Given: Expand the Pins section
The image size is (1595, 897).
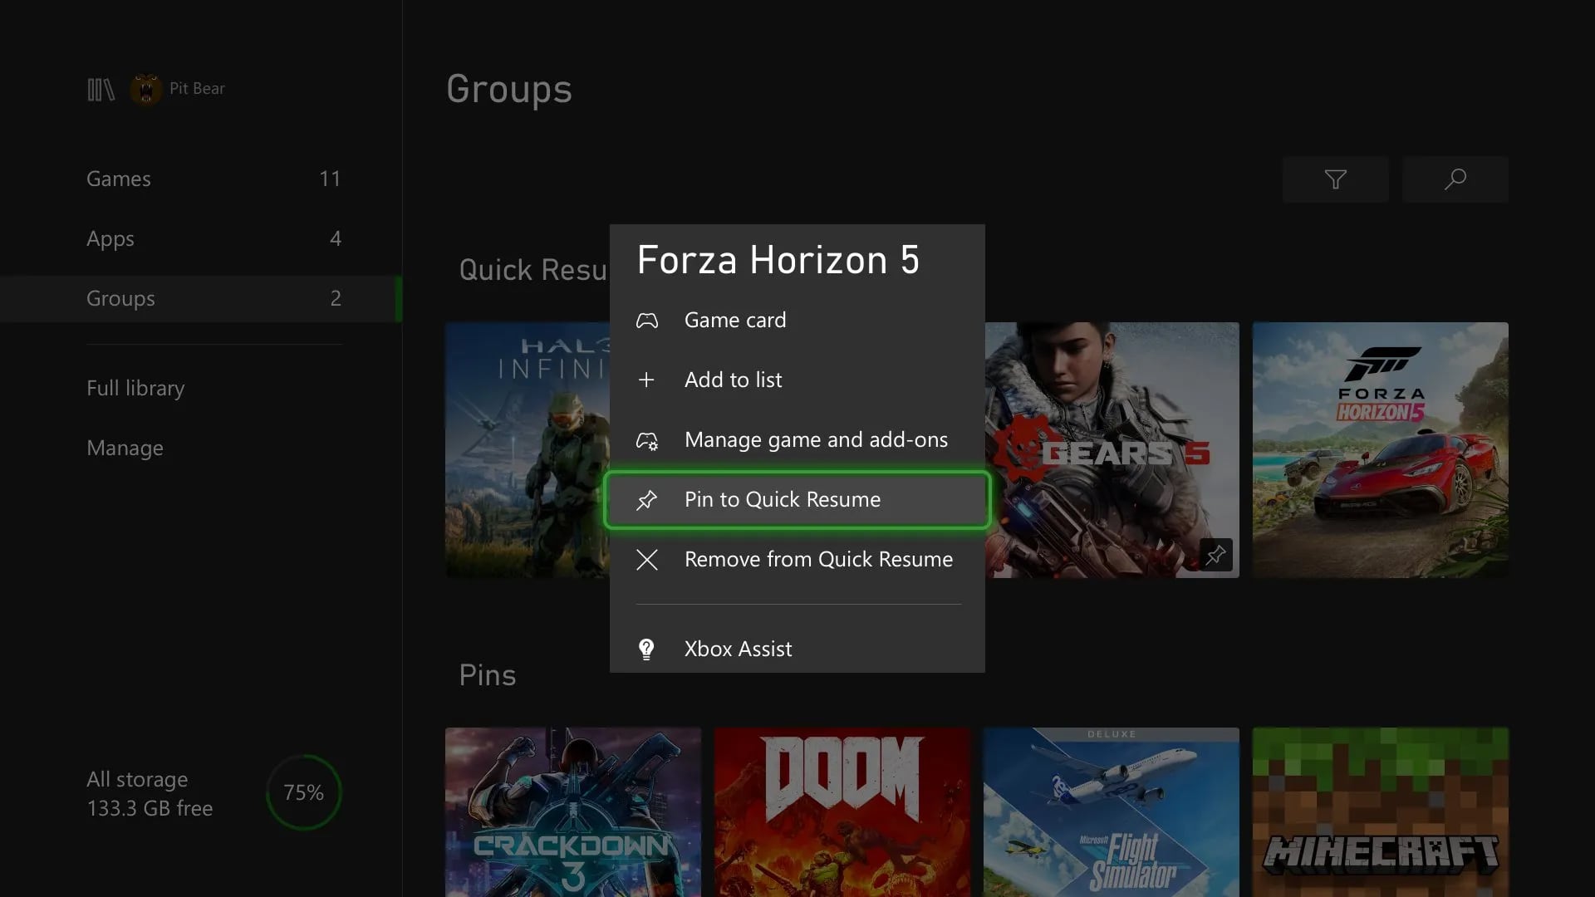Looking at the screenshot, I should click(x=488, y=675).
